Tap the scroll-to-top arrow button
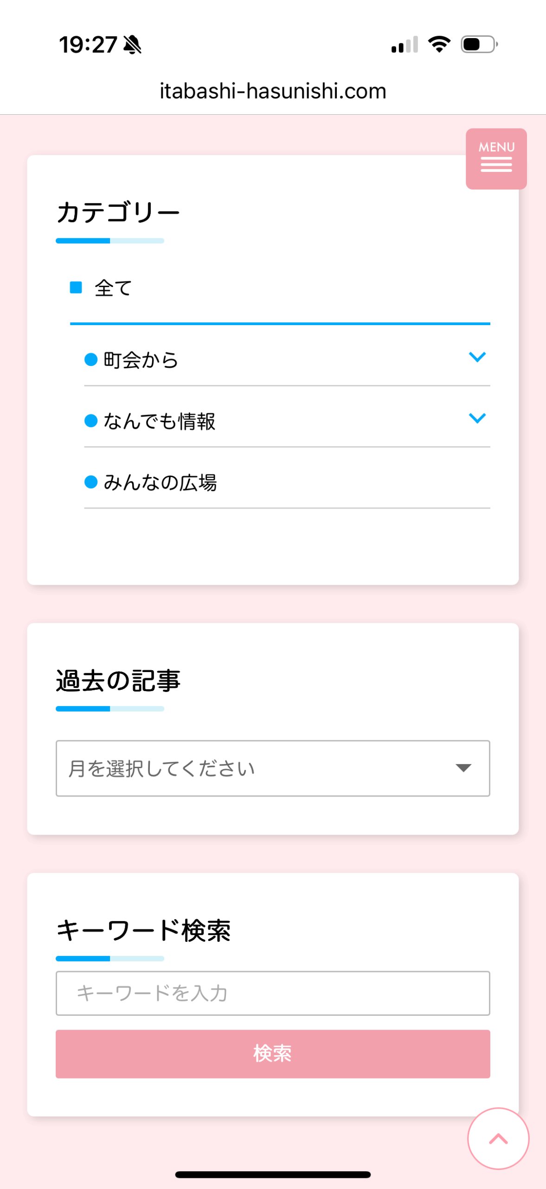The height and width of the screenshot is (1189, 546). (498, 1138)
